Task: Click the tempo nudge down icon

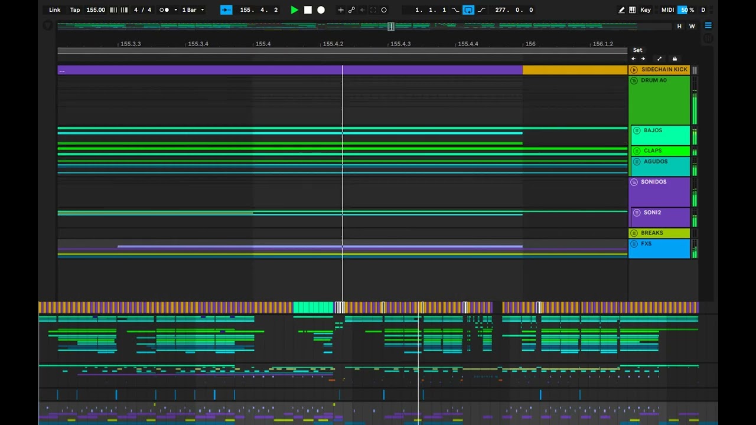Action: pyautogui.click(x=113, y=10)
